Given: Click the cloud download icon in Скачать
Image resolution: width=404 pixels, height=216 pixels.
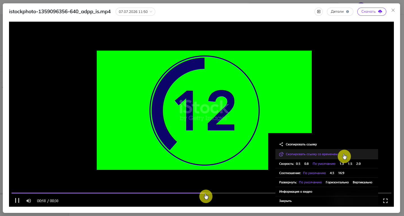Looking at the screenshot, I should [x=380, y=12].
